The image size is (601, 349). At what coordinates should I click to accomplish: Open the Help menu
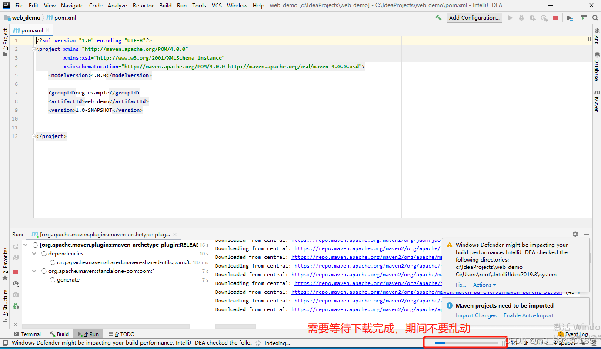[258, 5]
